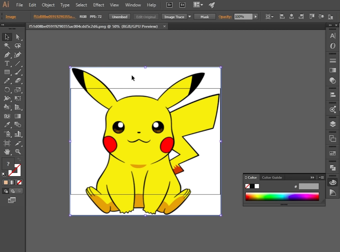The height and width of the screenshot is (252, 340).
Task: Enable Draw Behind mode
Action: pos(12,191)
